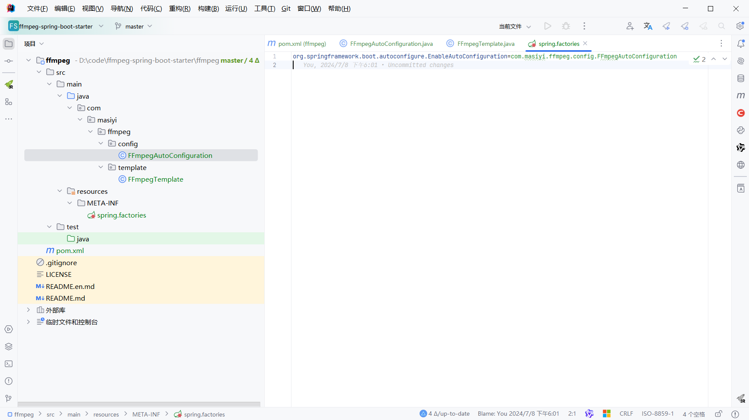Open the Python console tool window icon
This screenshot has height=420, width=749.
(741, 130)
